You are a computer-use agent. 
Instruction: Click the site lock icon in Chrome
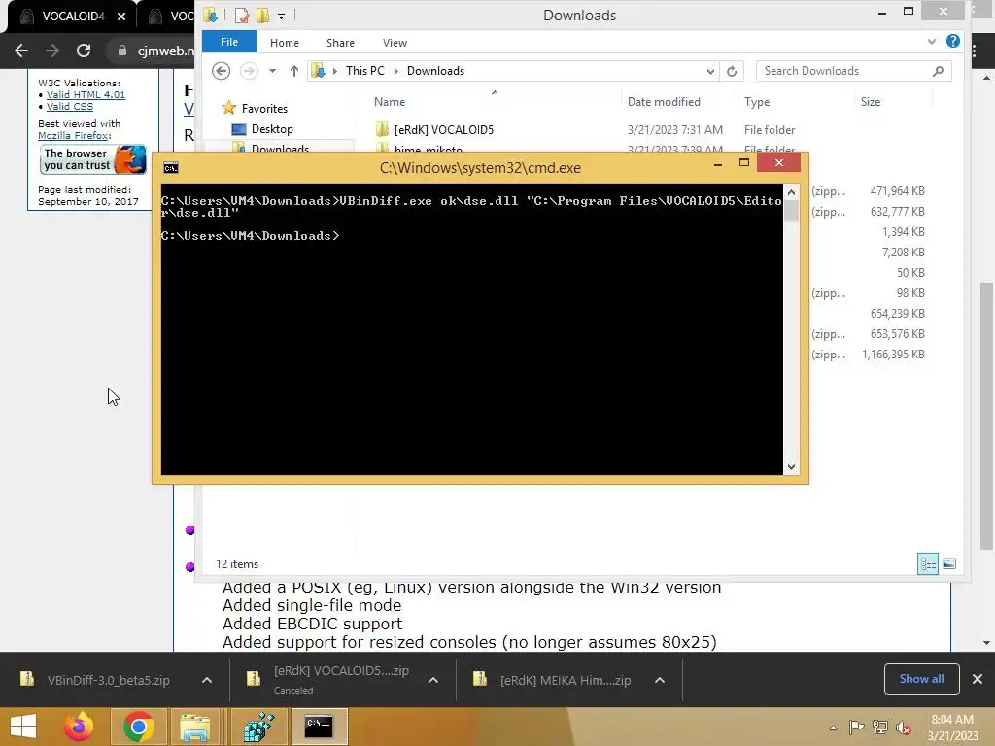(x=121, y=51)
